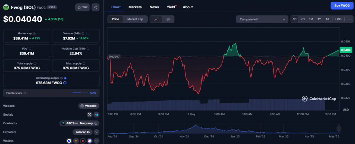Click the #589 rank badge

click(52, 7)
